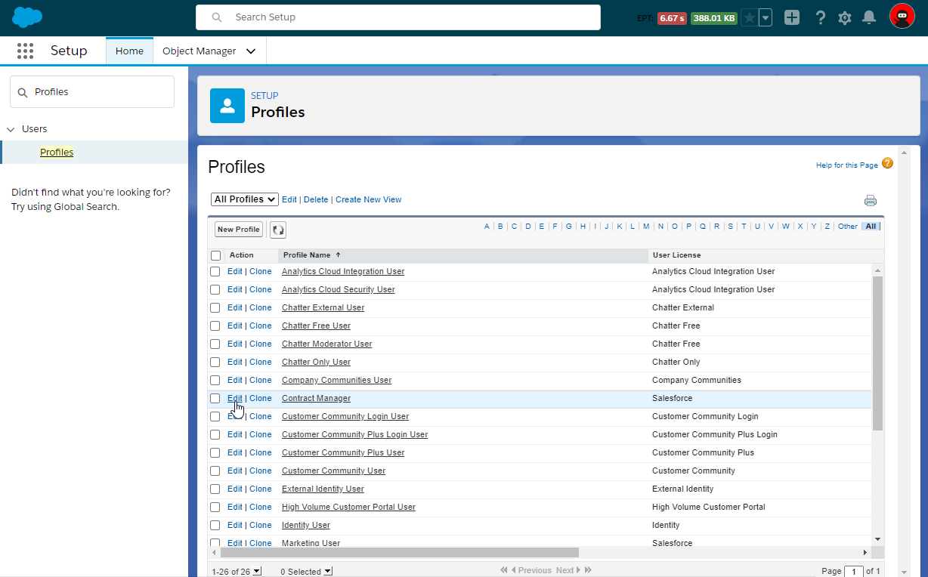Image resolution: width=928 pixels, height=577 pixels.
Task: Tick the Chatter Free User checkbox
Action: (x=215, y=326)
